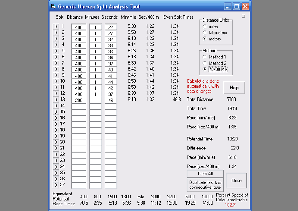Choose Method 2 radio button
298x211 pixels.
point(205,63)
